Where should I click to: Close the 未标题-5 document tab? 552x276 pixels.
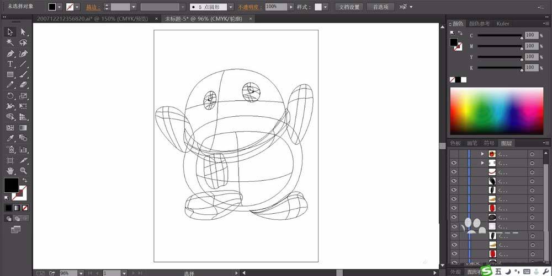pos(251,19)
